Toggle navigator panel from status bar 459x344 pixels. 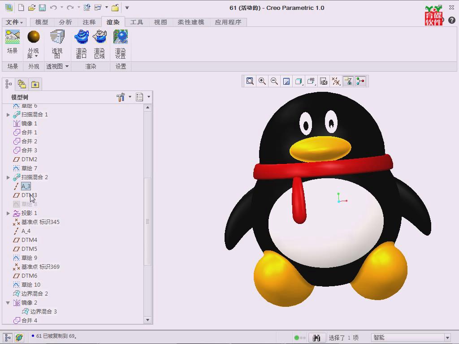pos(8,338)
